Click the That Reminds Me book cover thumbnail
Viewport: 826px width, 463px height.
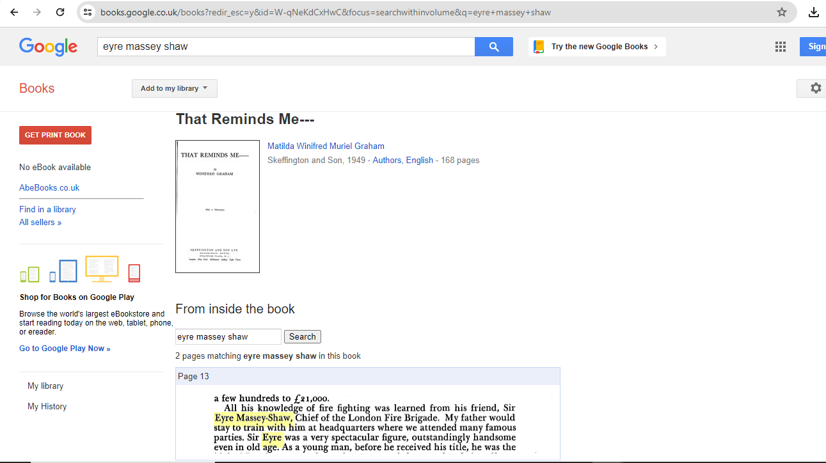click(x=218, y=207)
